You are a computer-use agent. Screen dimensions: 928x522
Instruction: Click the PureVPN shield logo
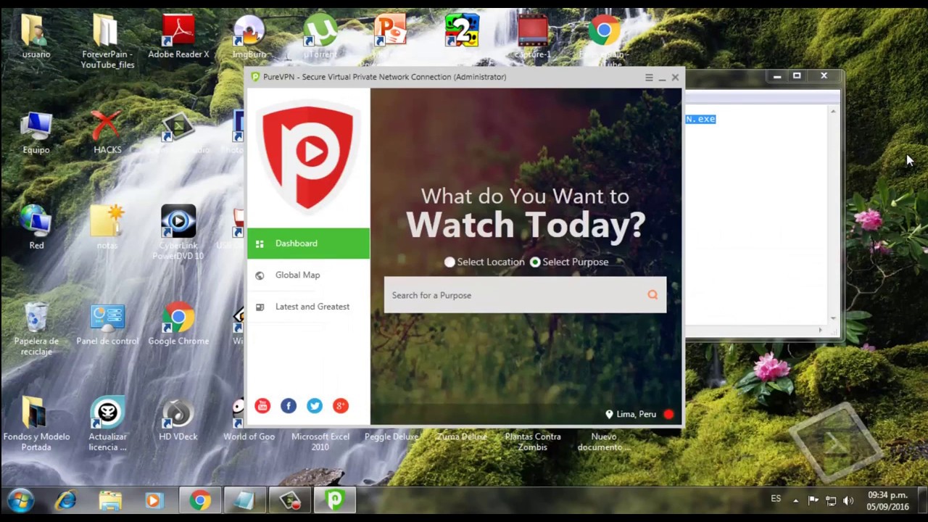point(309,158)
